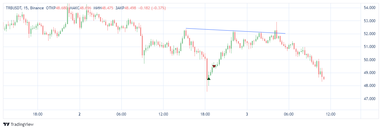The image size is (382, 130).
Task: Click the МАКС high price value
Action: click(86, 8)
